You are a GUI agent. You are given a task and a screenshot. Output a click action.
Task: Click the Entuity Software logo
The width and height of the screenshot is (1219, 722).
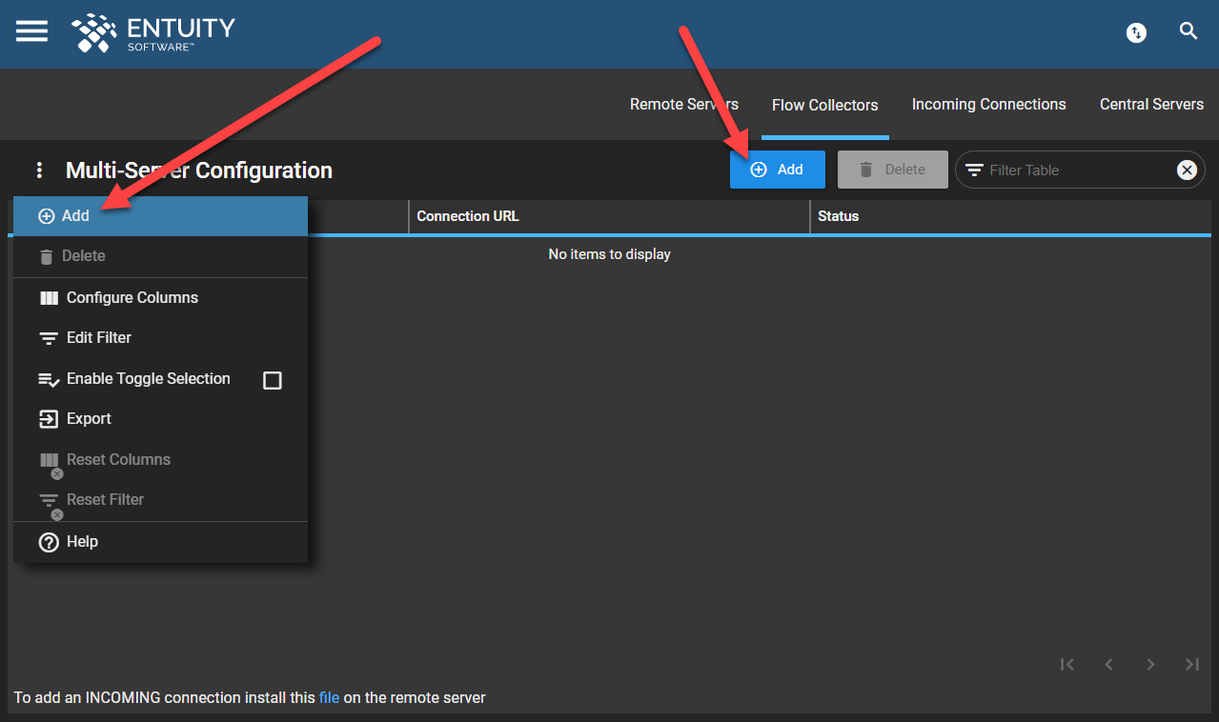[153, 32]
